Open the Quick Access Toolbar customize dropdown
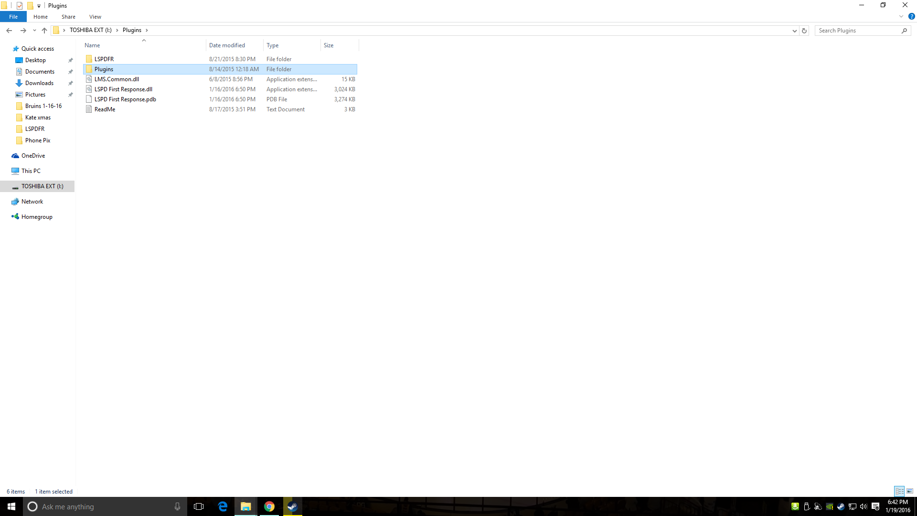This screenshot has height=516, width=917. point(39,6)
